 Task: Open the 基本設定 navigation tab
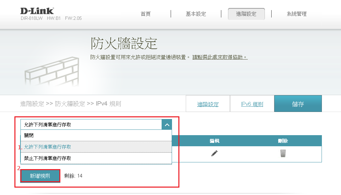(196, 14)
